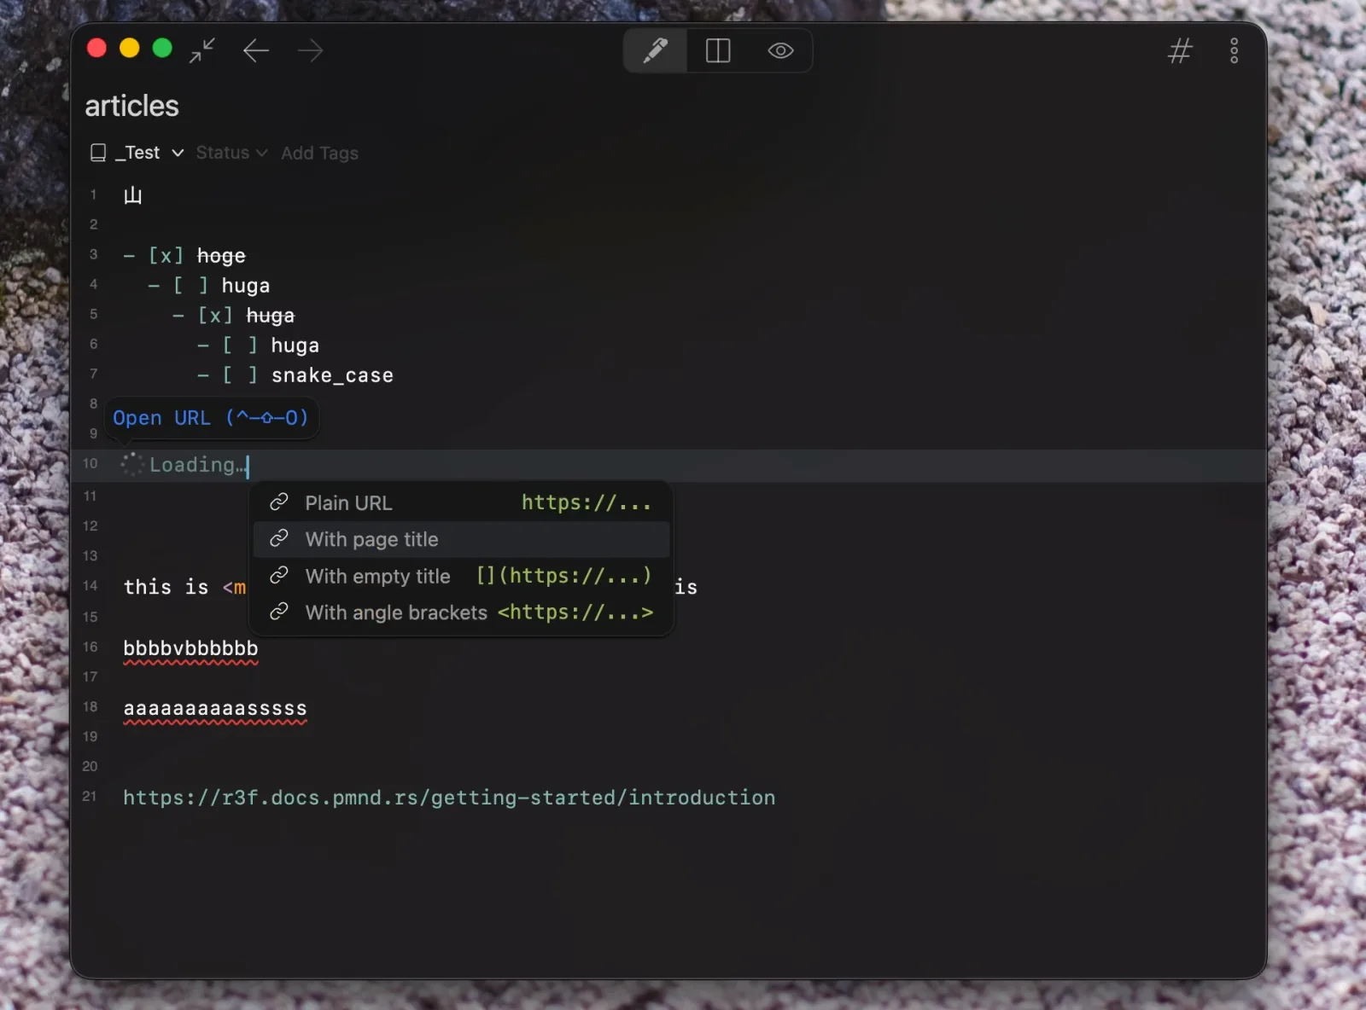Check the huga checkbox on line 4
The width and height of the screenshot is (1366, 1010).
pyautogui.click(x=190, y=286)
